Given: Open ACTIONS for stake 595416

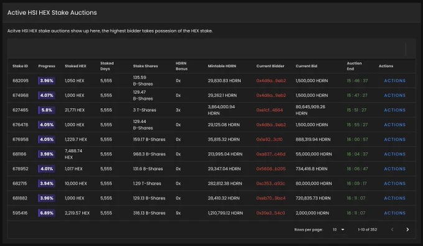Looking at the screenshot, I should 394,213.
